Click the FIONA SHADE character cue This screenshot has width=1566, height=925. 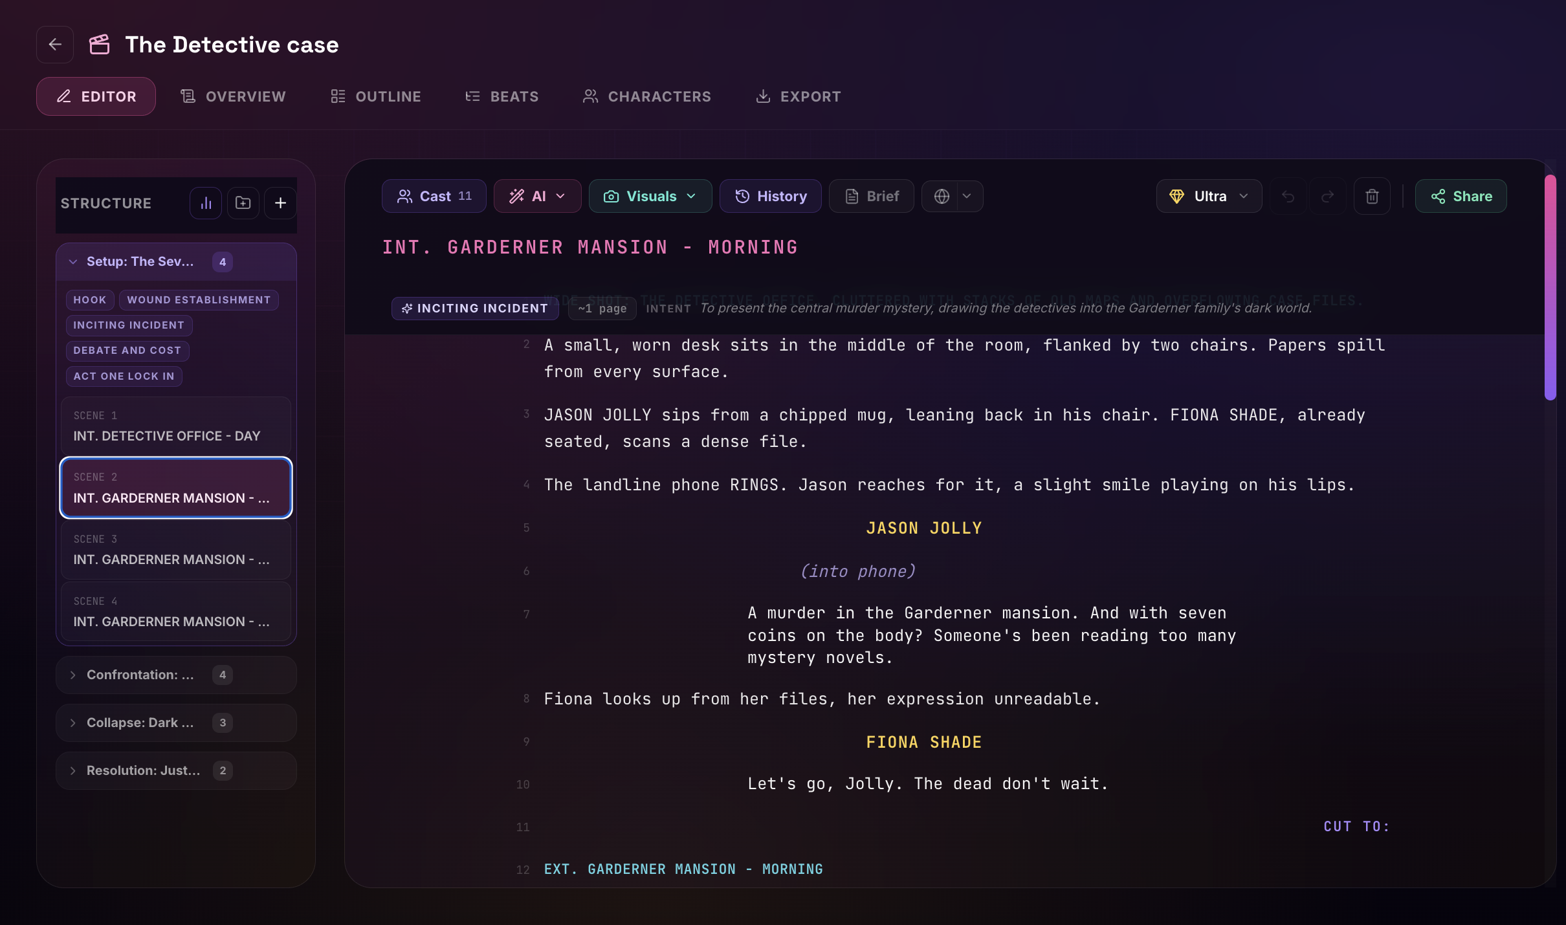(924, 742)
